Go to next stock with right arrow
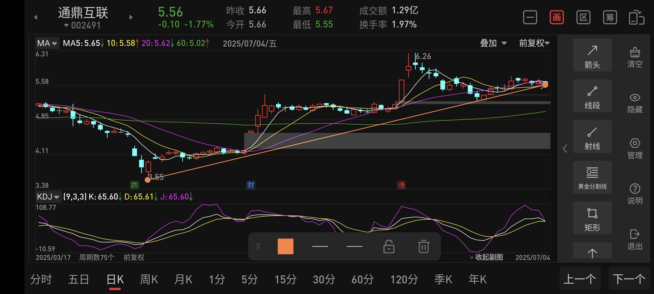Image resolution: width=654 pixels, height=294 pixels. pos(131,17)
